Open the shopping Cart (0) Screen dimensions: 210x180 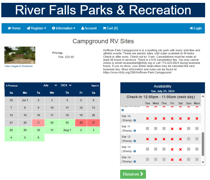[110, 28]
